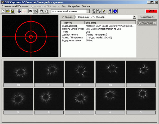Toggle the eye preview icon
The height and width of the screenshot is (124, 159).
(x=19, y=11)
